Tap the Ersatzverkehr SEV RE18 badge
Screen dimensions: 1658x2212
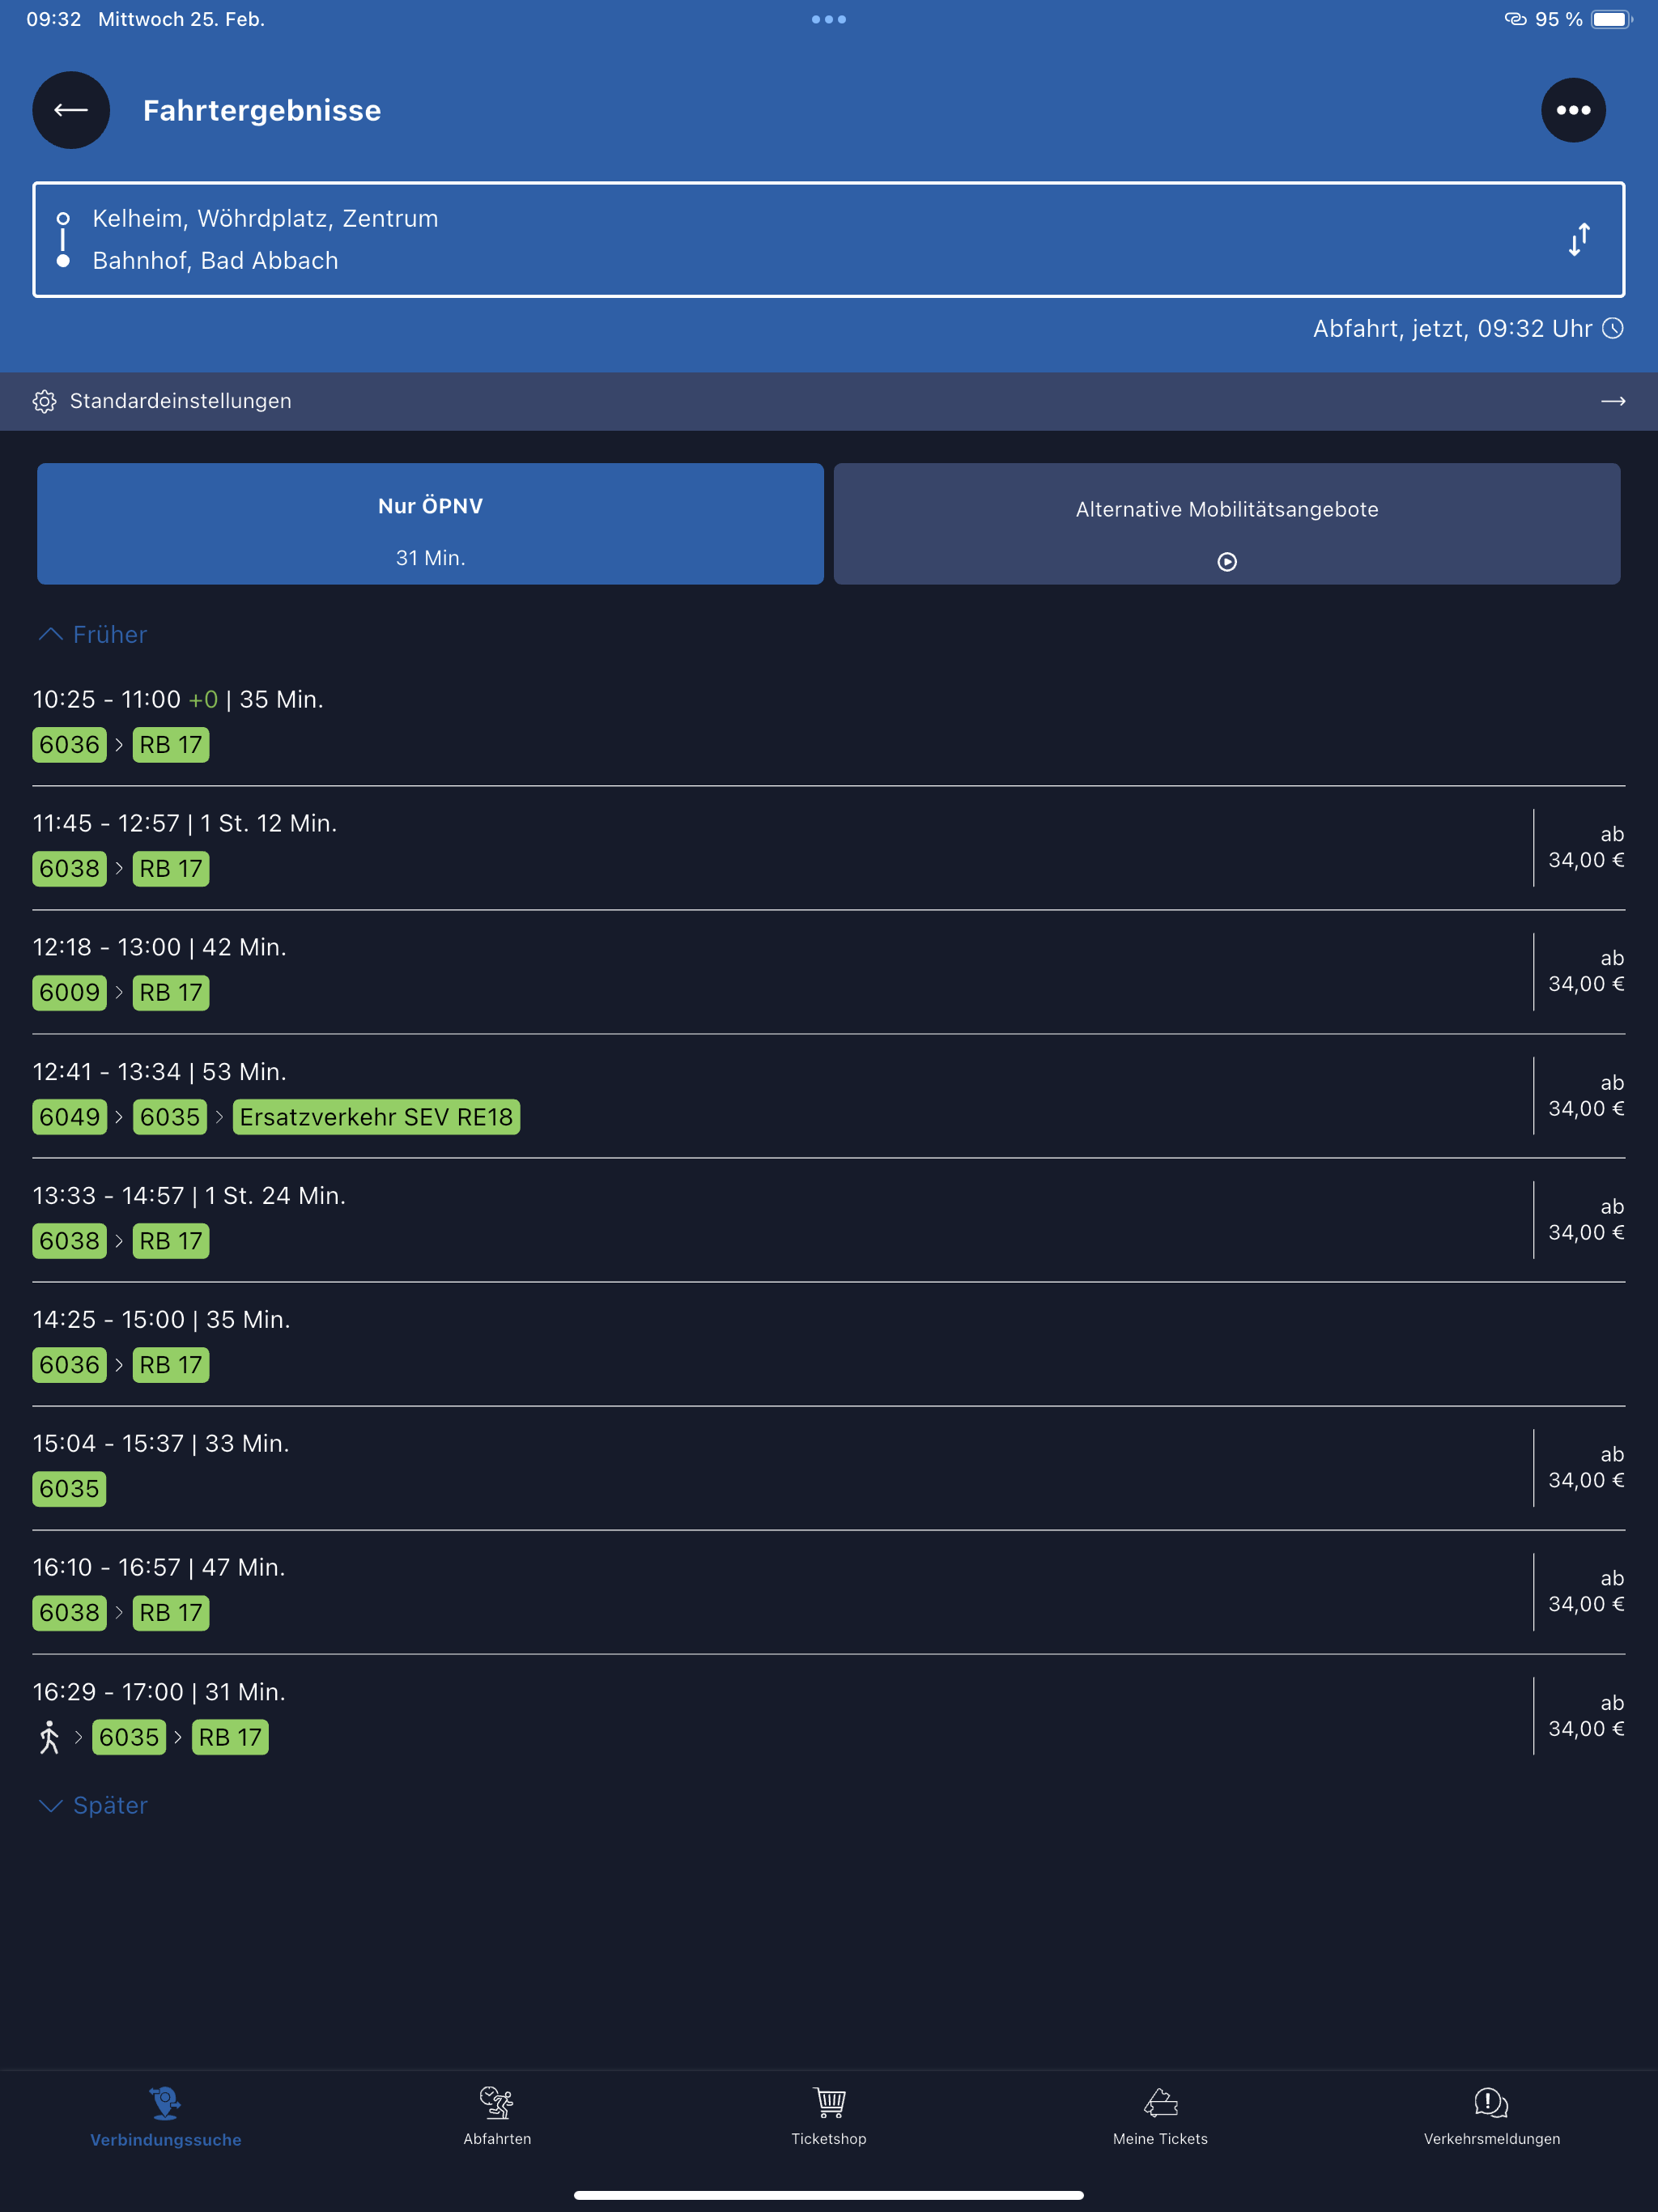point(376,1117)
